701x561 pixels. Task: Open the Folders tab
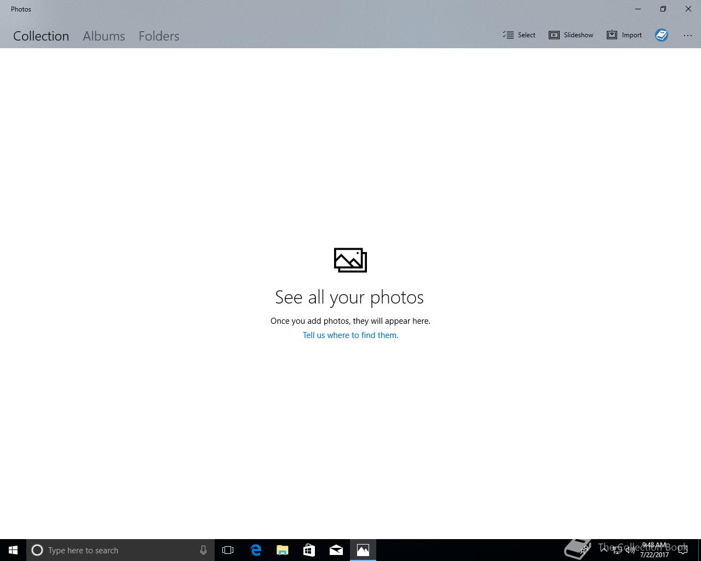(159, 36)
